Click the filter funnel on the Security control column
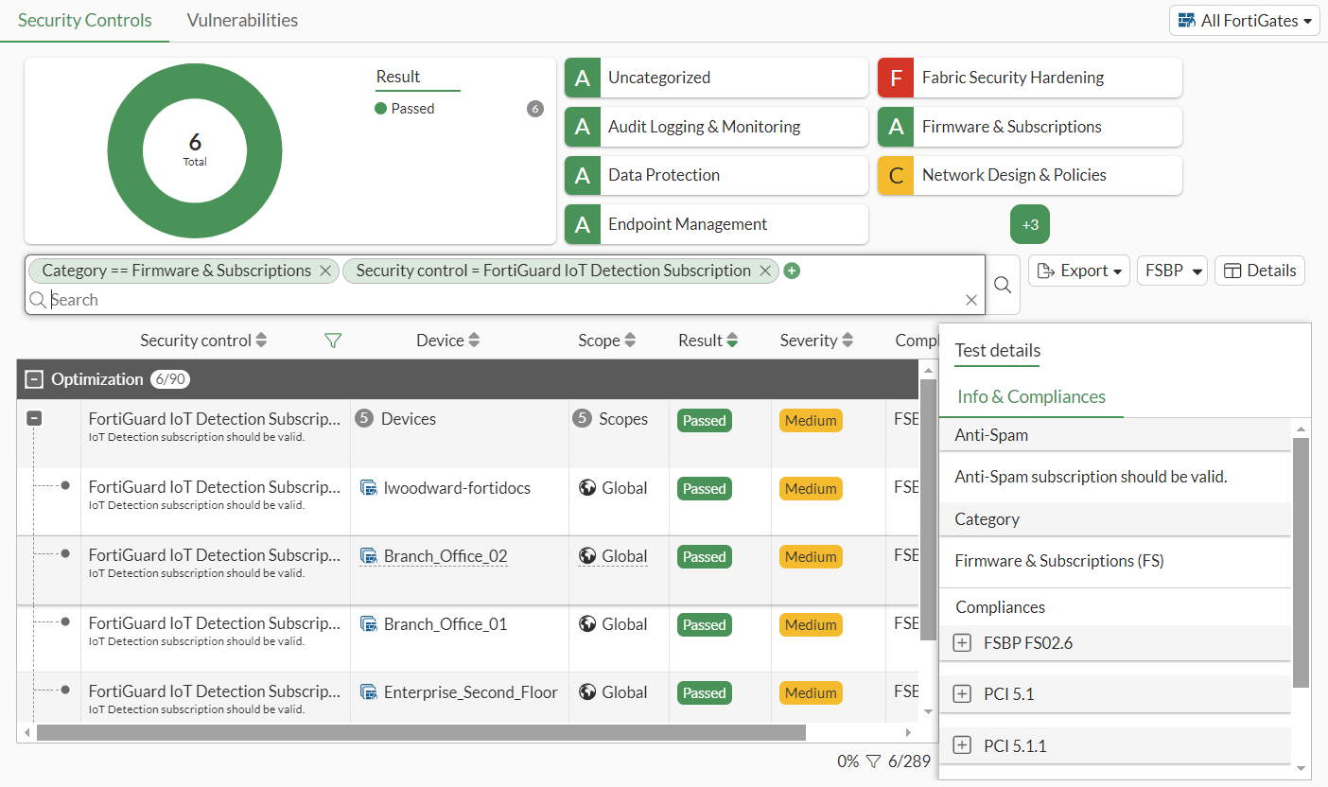This screenshot has height=787, width=1328. point(333,340)
